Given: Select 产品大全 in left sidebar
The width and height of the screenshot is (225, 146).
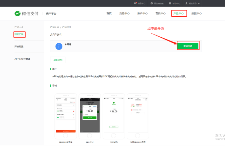Looking at the screenshot, I should tap(19, 27).
